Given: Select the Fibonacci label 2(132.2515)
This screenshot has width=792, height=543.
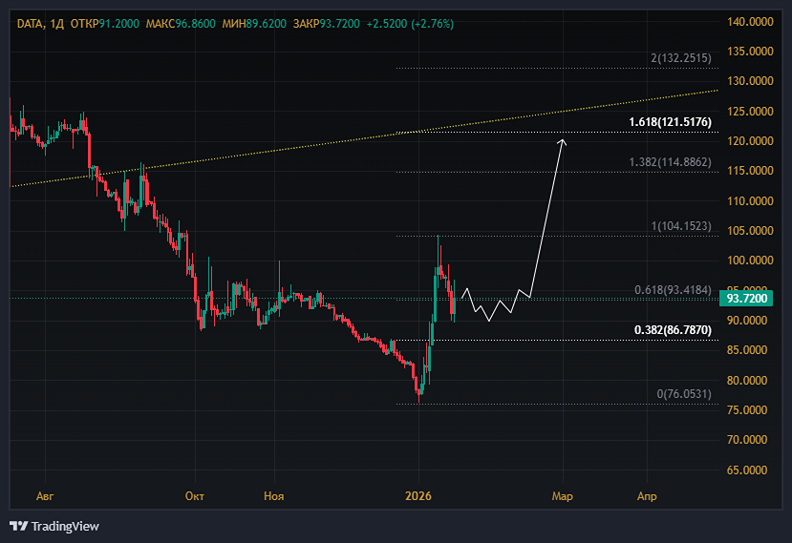Looking at the screenshot, I should click(x=681, y=58).
